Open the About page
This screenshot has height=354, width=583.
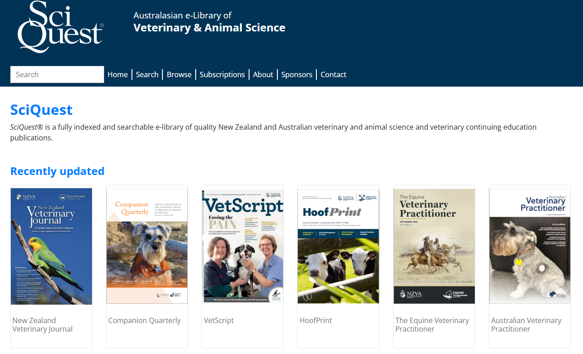(263, 74)
